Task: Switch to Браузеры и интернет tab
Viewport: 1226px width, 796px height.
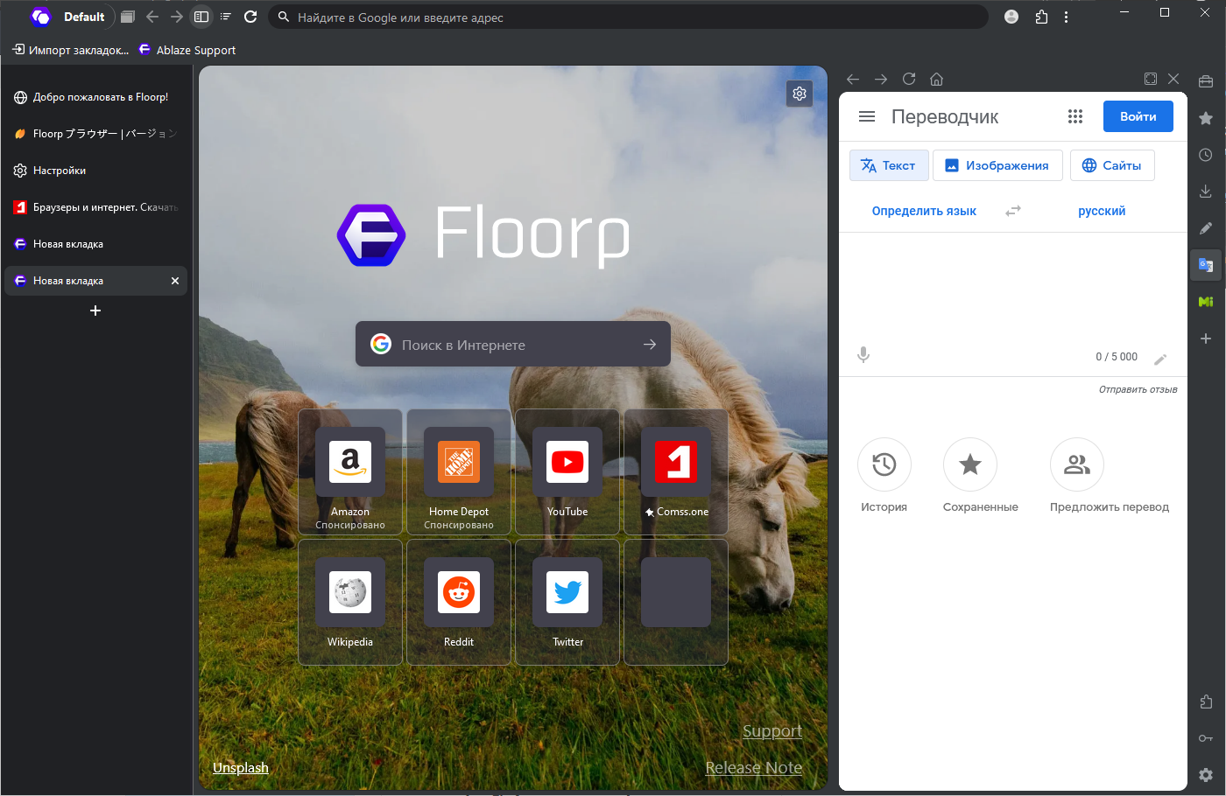Action: point(96,207)
